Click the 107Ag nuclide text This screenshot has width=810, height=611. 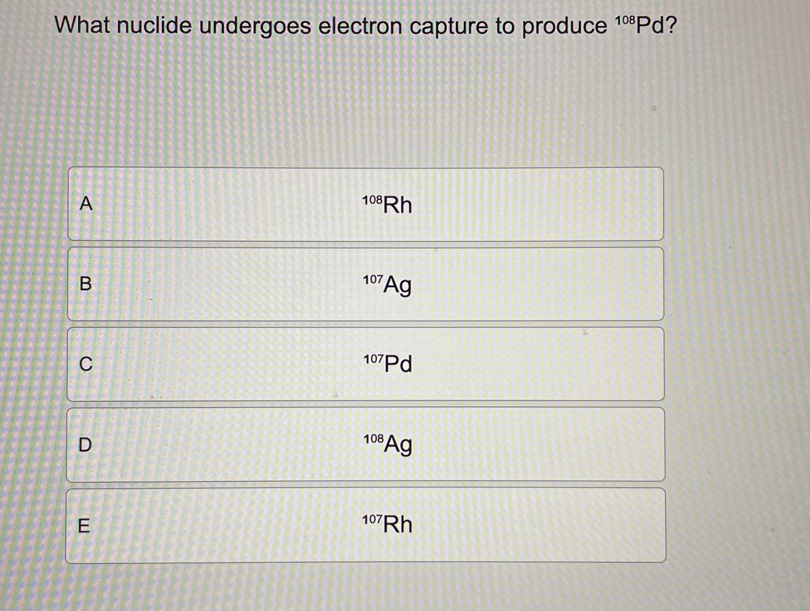(x=387, y=285)
